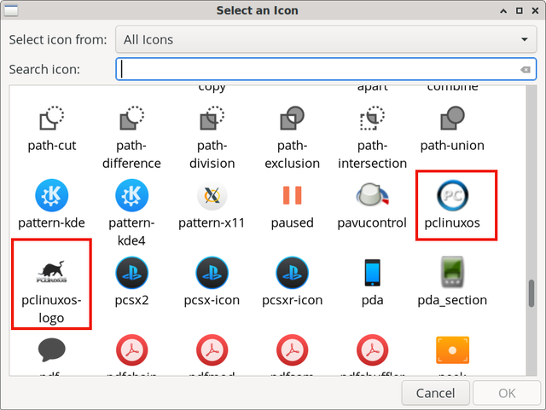Select the orange paused icon

(292, 195)
